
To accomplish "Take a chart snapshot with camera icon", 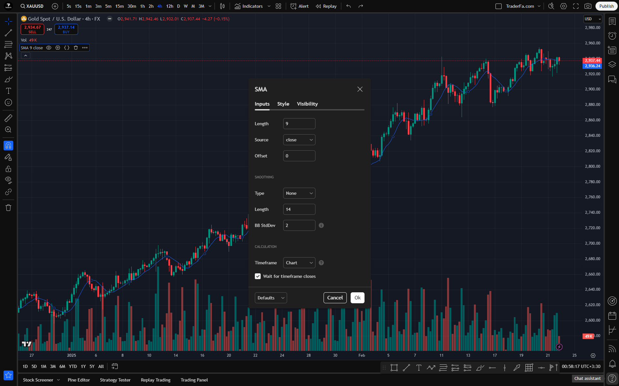I will (588, 6).
